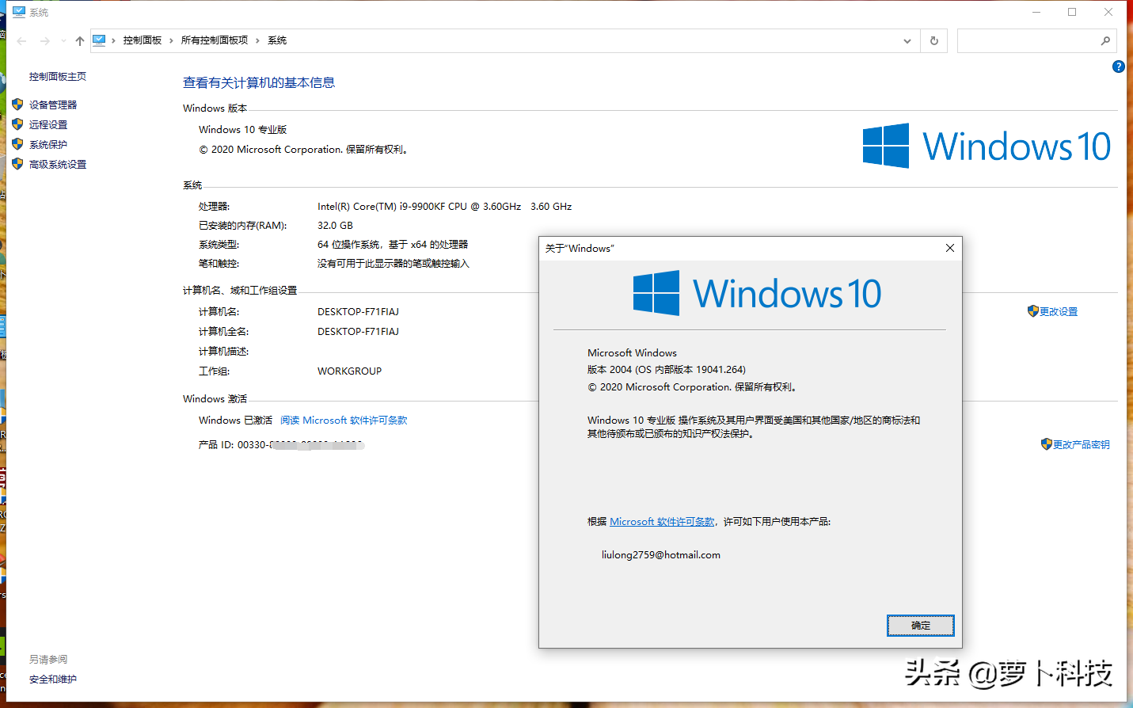Open 高级系统设置 from the sidebar

58,164
